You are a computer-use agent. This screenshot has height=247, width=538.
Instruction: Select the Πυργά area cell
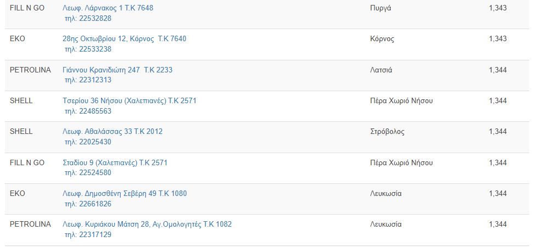click(381, 8)
